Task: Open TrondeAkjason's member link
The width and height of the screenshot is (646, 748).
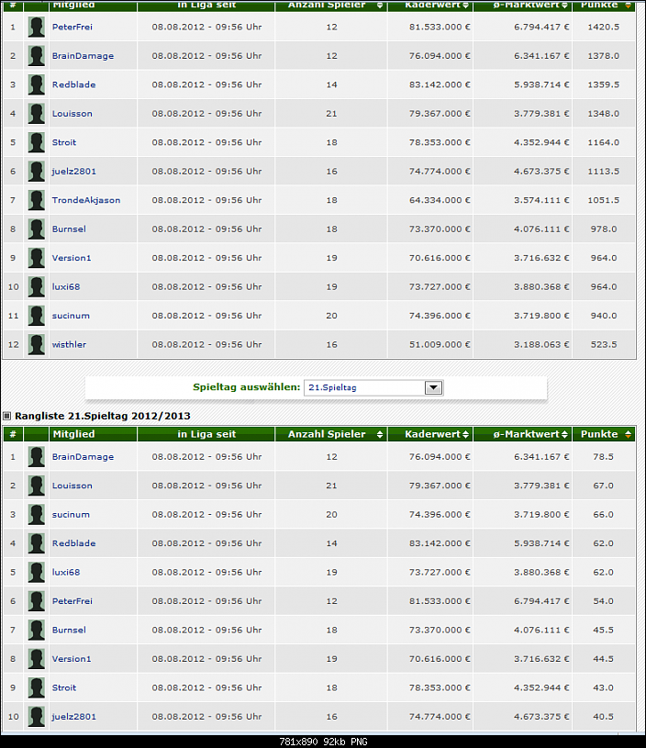Action: point(85,200)
